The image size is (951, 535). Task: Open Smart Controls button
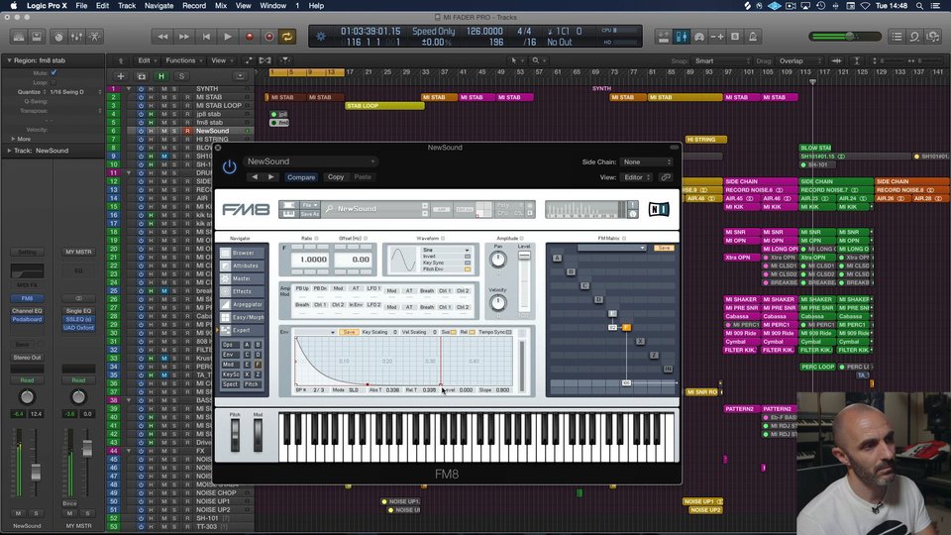pos(58,37)
